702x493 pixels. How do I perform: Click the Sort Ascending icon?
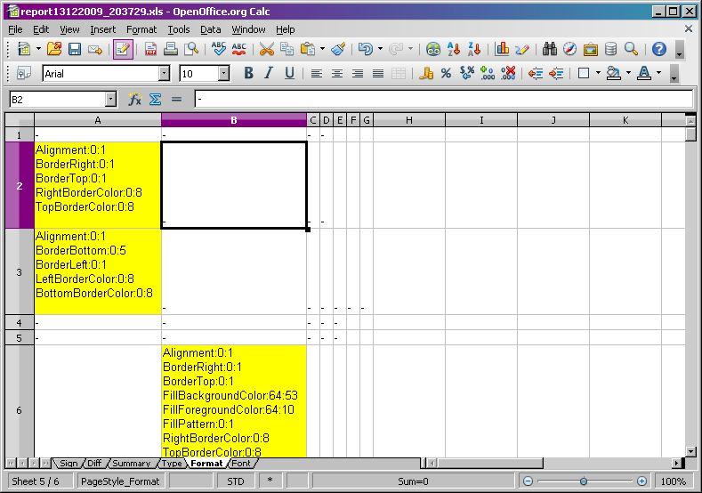(454, 50)
